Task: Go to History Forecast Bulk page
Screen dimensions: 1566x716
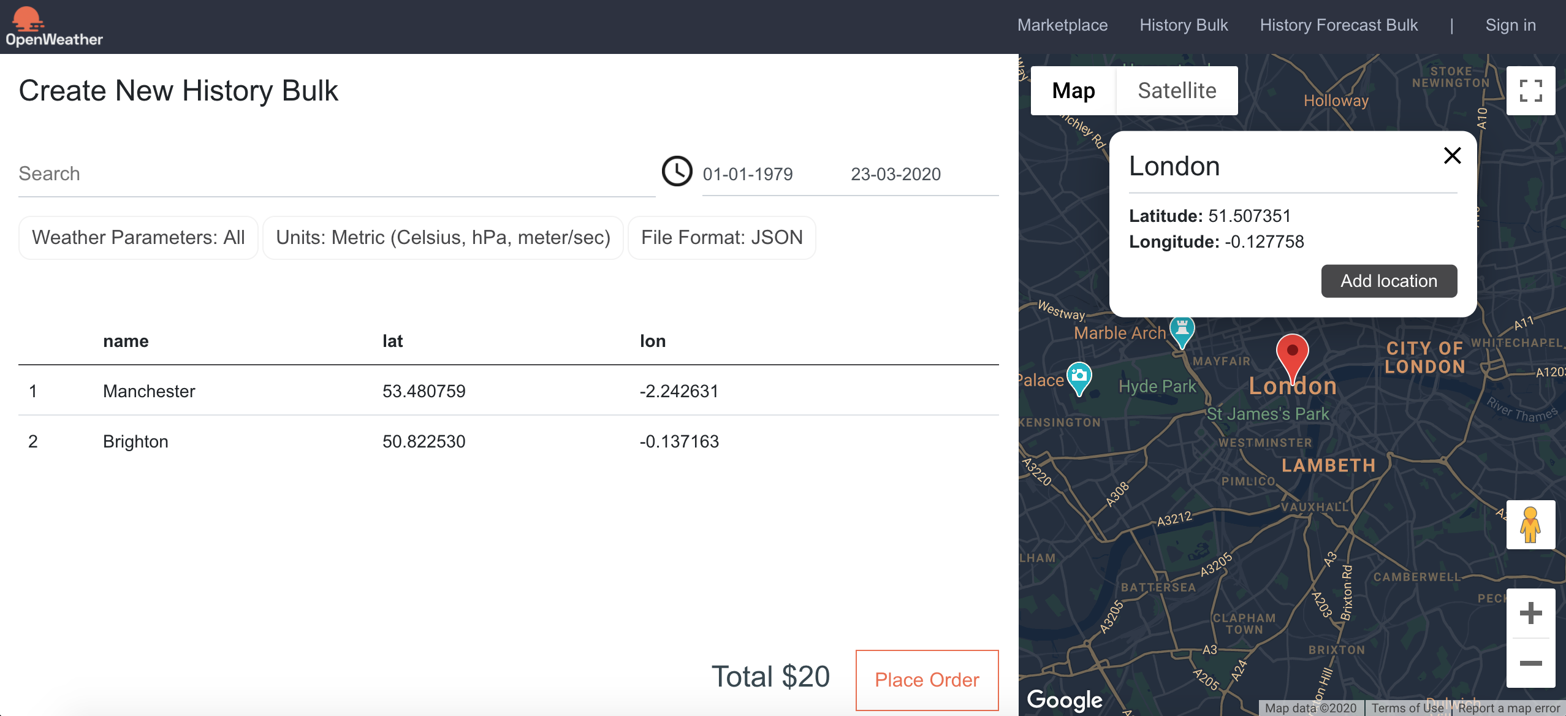Action: coord(1339,25)
